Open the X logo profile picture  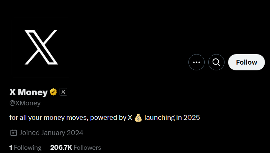coord(41,47)
